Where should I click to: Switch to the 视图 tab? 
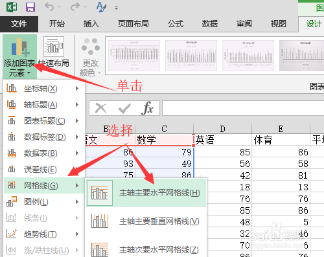[279, 24]
